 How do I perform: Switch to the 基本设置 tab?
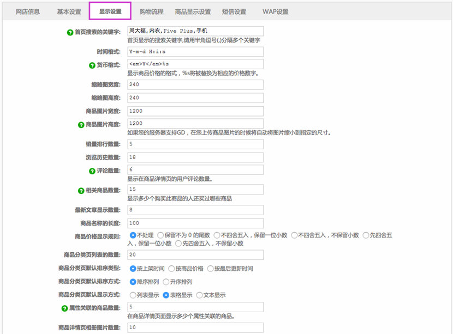pyautogui.click(x=69, y=11)
